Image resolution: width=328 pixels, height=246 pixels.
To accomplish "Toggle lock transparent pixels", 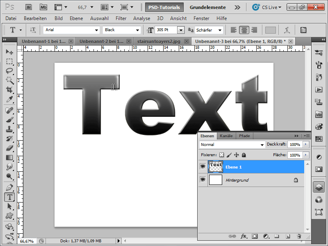I will [221, 155].
